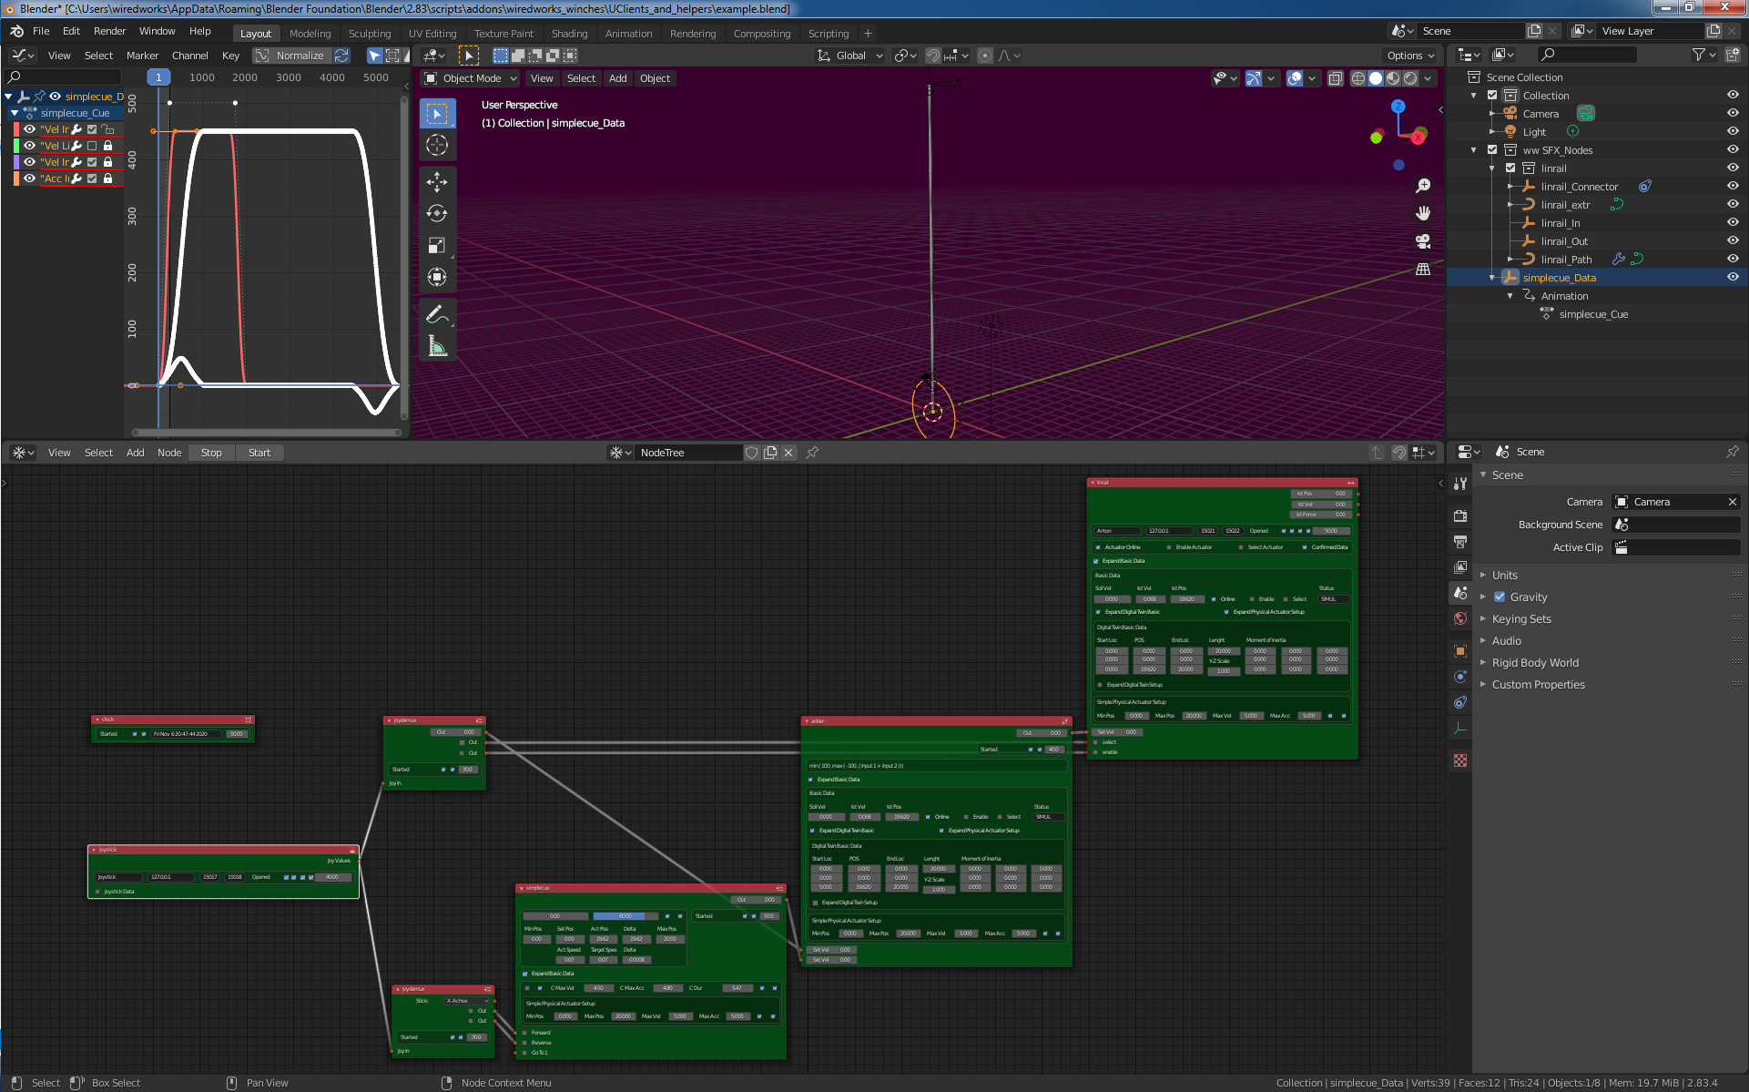The height and width of the screenshot is (1092, 1749).
Task: Click frame input field in timeline header
Action: tap(158, 78)
